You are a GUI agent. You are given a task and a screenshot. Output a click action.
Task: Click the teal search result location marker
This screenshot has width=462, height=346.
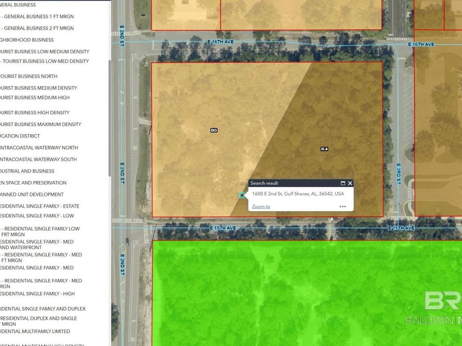pos(242,195)
